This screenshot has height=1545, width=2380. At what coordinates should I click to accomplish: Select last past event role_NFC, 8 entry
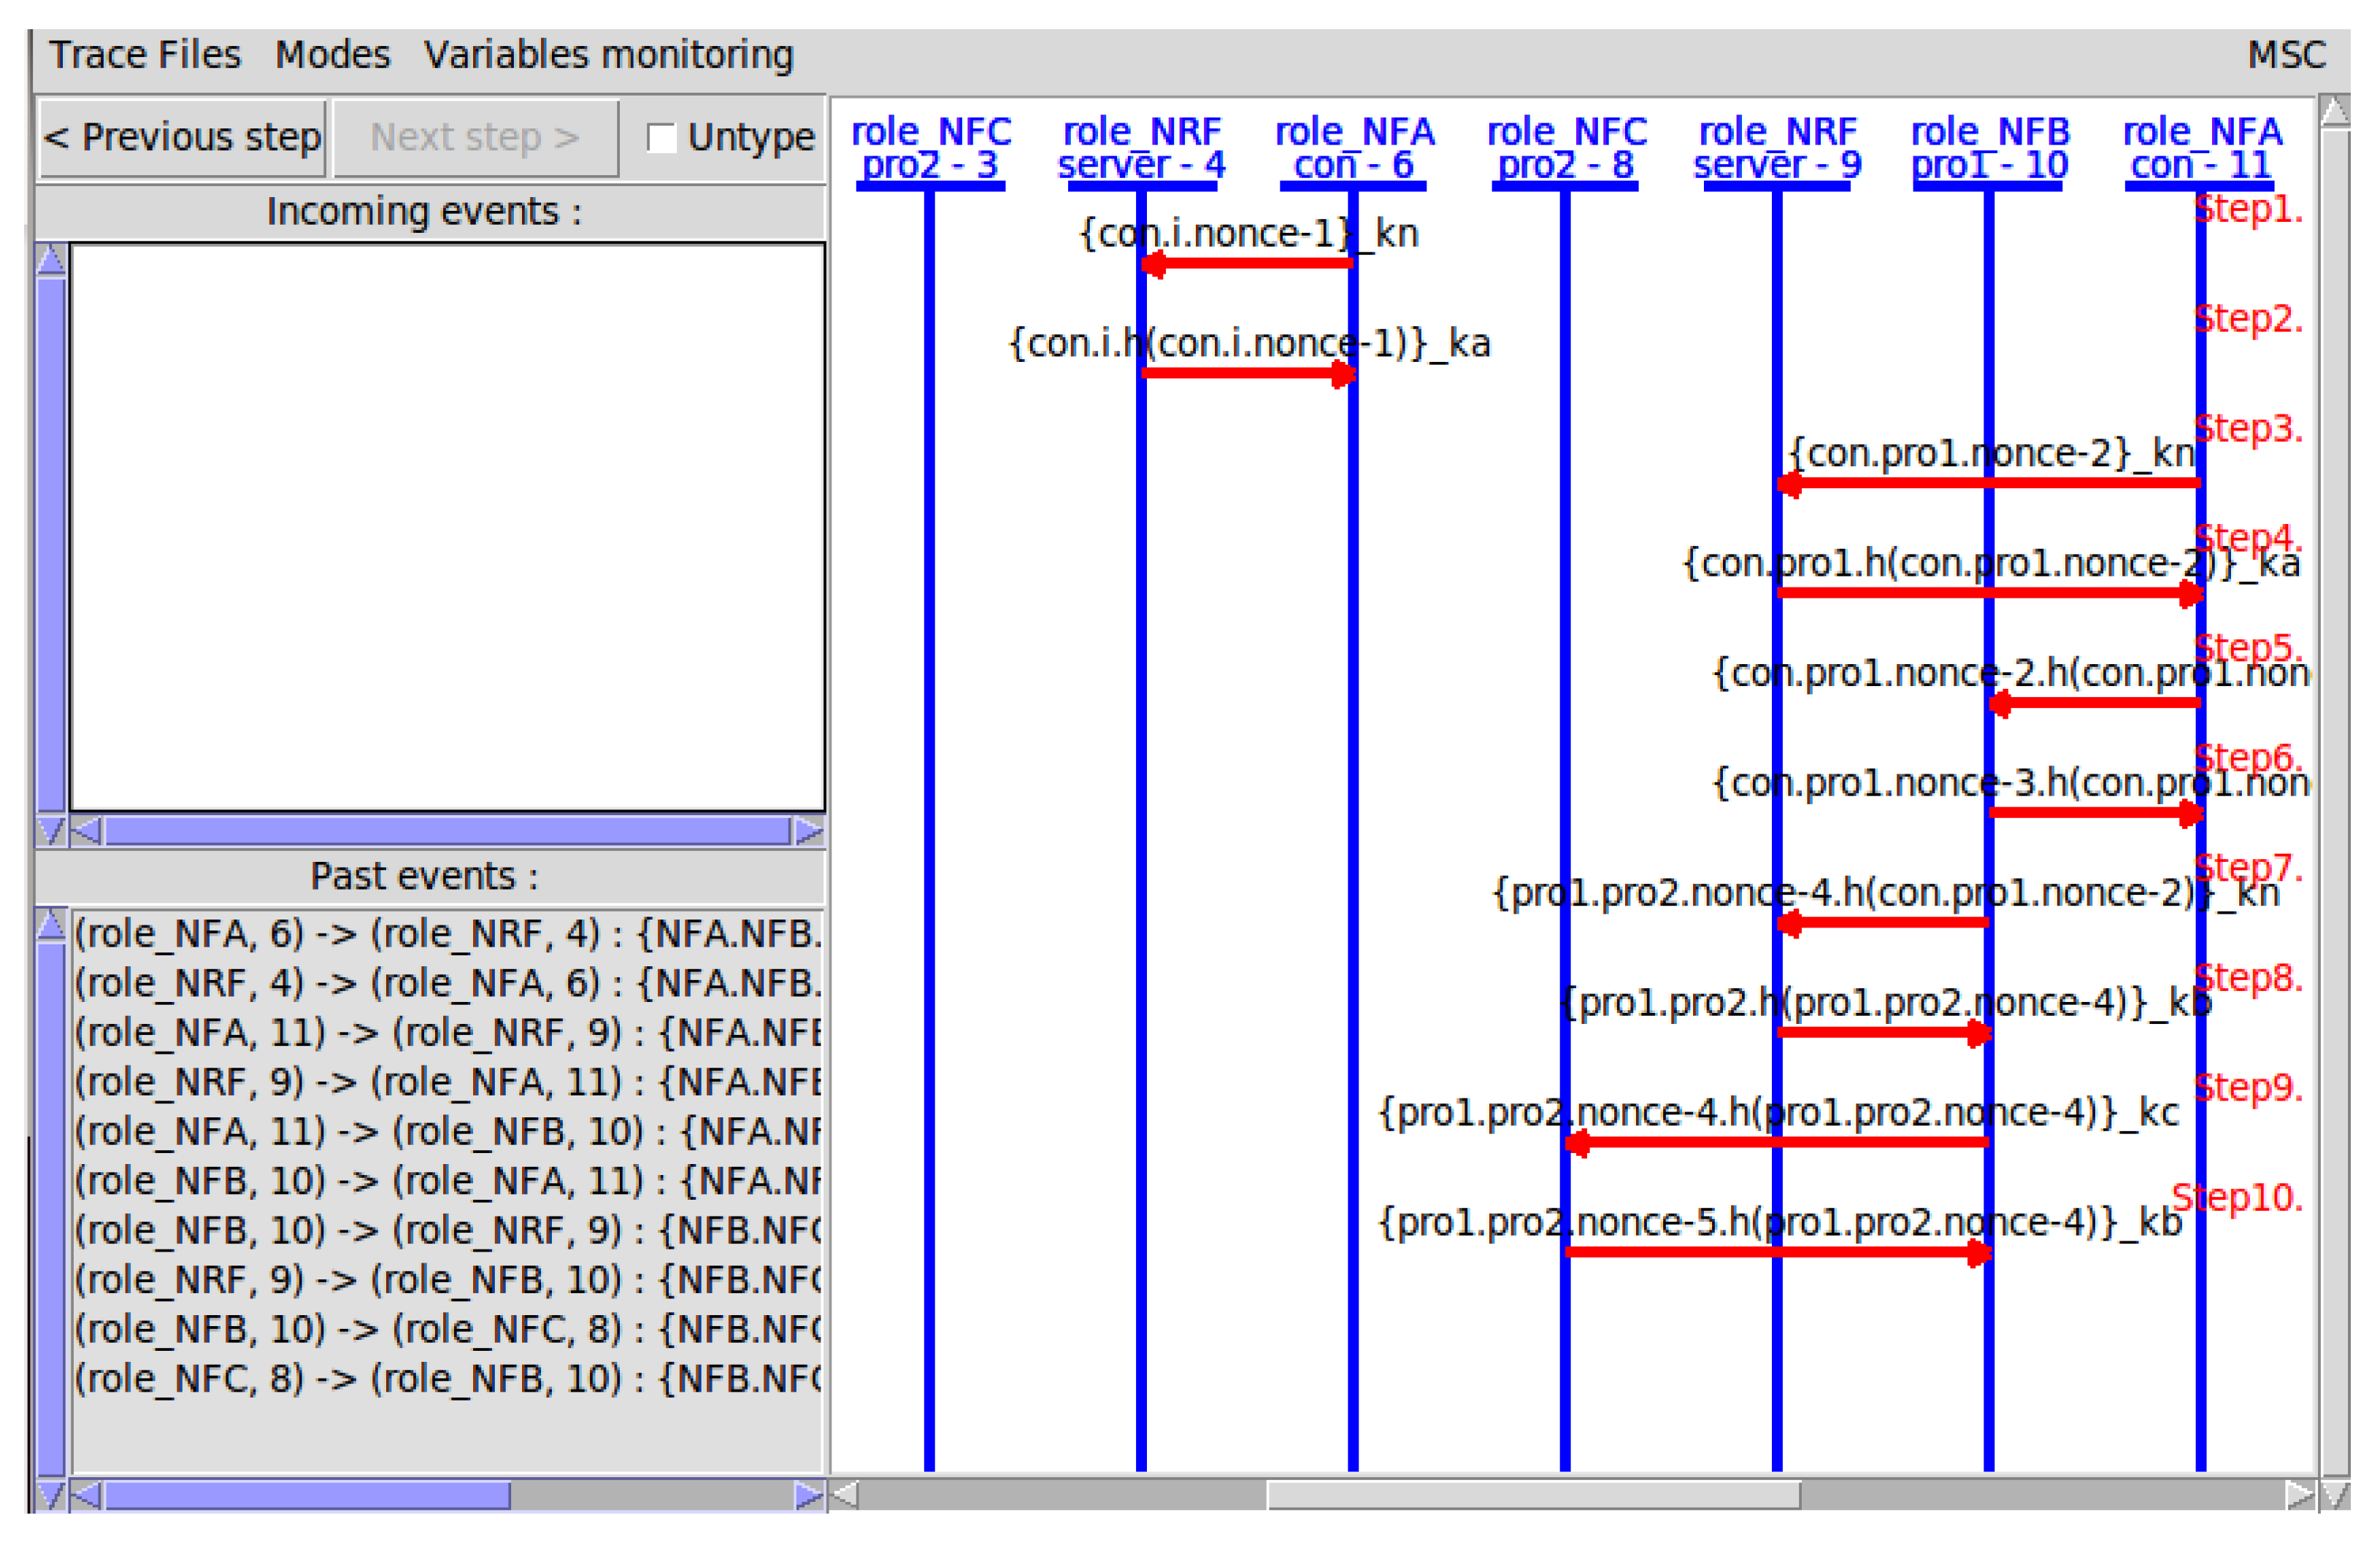[447, 1378]
